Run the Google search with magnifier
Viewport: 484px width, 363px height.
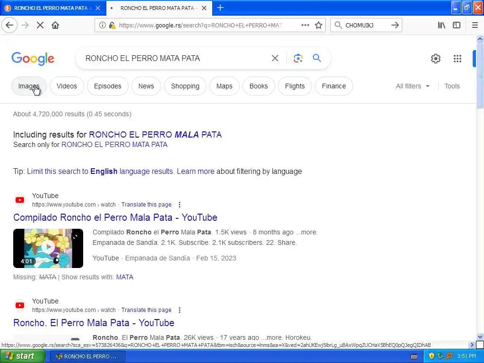[x=317, y=58]
